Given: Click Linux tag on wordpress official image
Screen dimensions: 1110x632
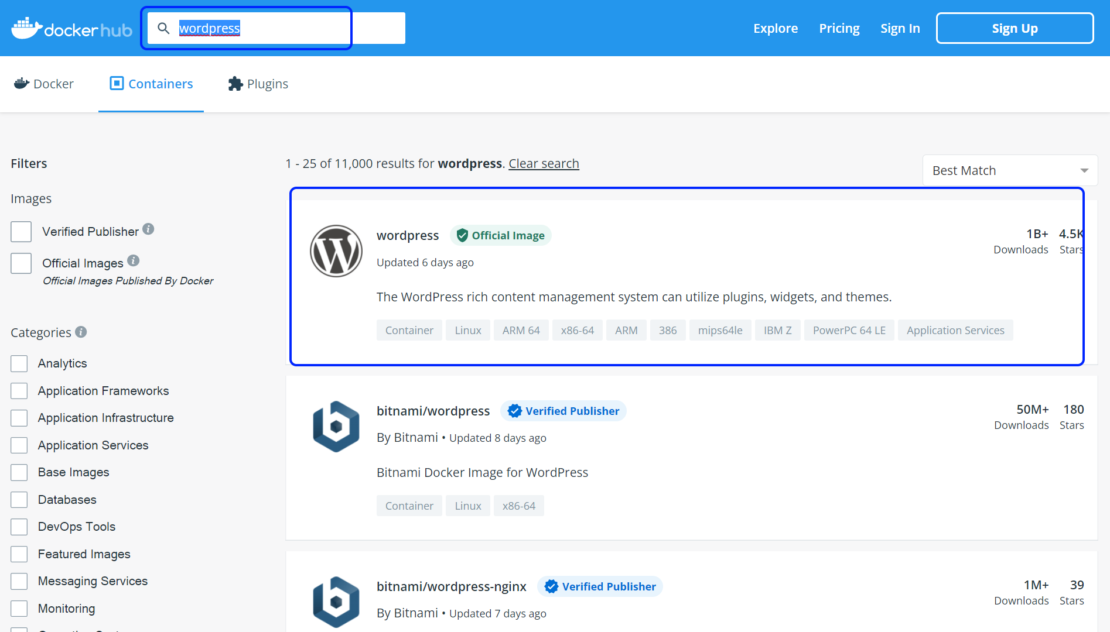Looking at the screenshot, I should tap(468, 330).
